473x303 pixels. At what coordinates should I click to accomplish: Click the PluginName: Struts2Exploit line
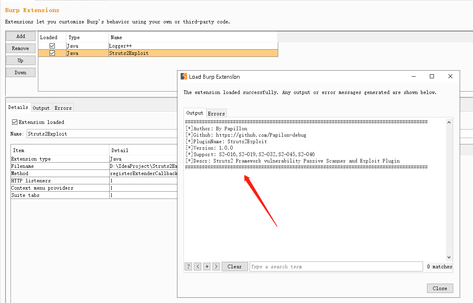coord(226,142)
